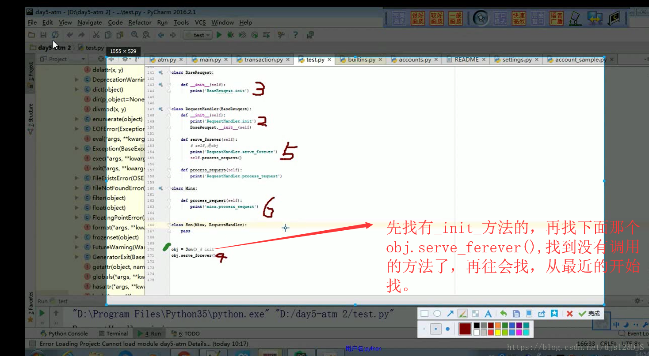The width and height of the screenshot is (649, 356).
Task: Pick the yellow color swatch
Action: 498,332
